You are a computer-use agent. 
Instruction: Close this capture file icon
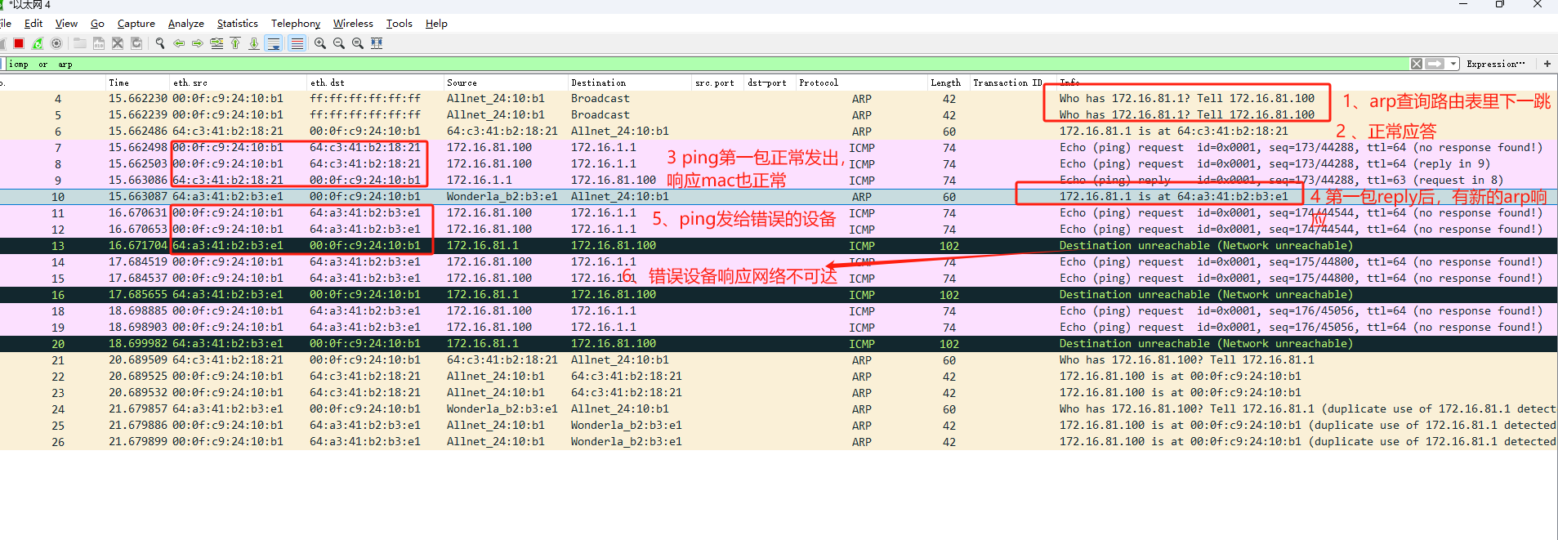pyautogui.click(x=118, y=43)
